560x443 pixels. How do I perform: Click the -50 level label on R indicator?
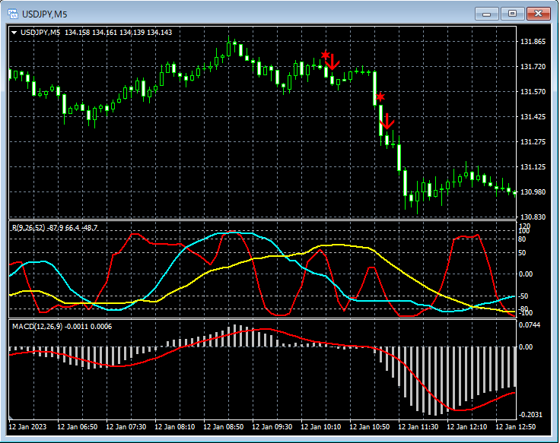click(523, 296)
